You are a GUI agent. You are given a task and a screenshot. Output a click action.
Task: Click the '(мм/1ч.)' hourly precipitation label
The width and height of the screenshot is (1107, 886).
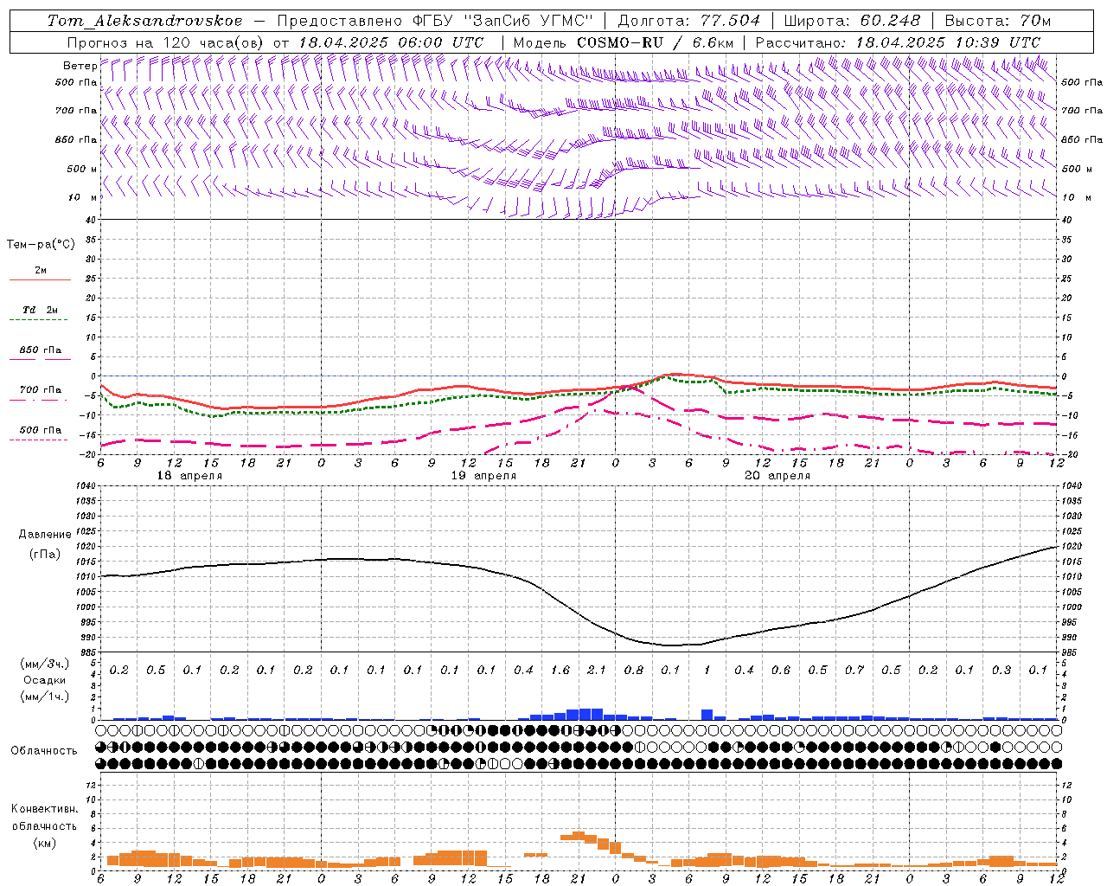pyautogui.click(x=45, y=697)
